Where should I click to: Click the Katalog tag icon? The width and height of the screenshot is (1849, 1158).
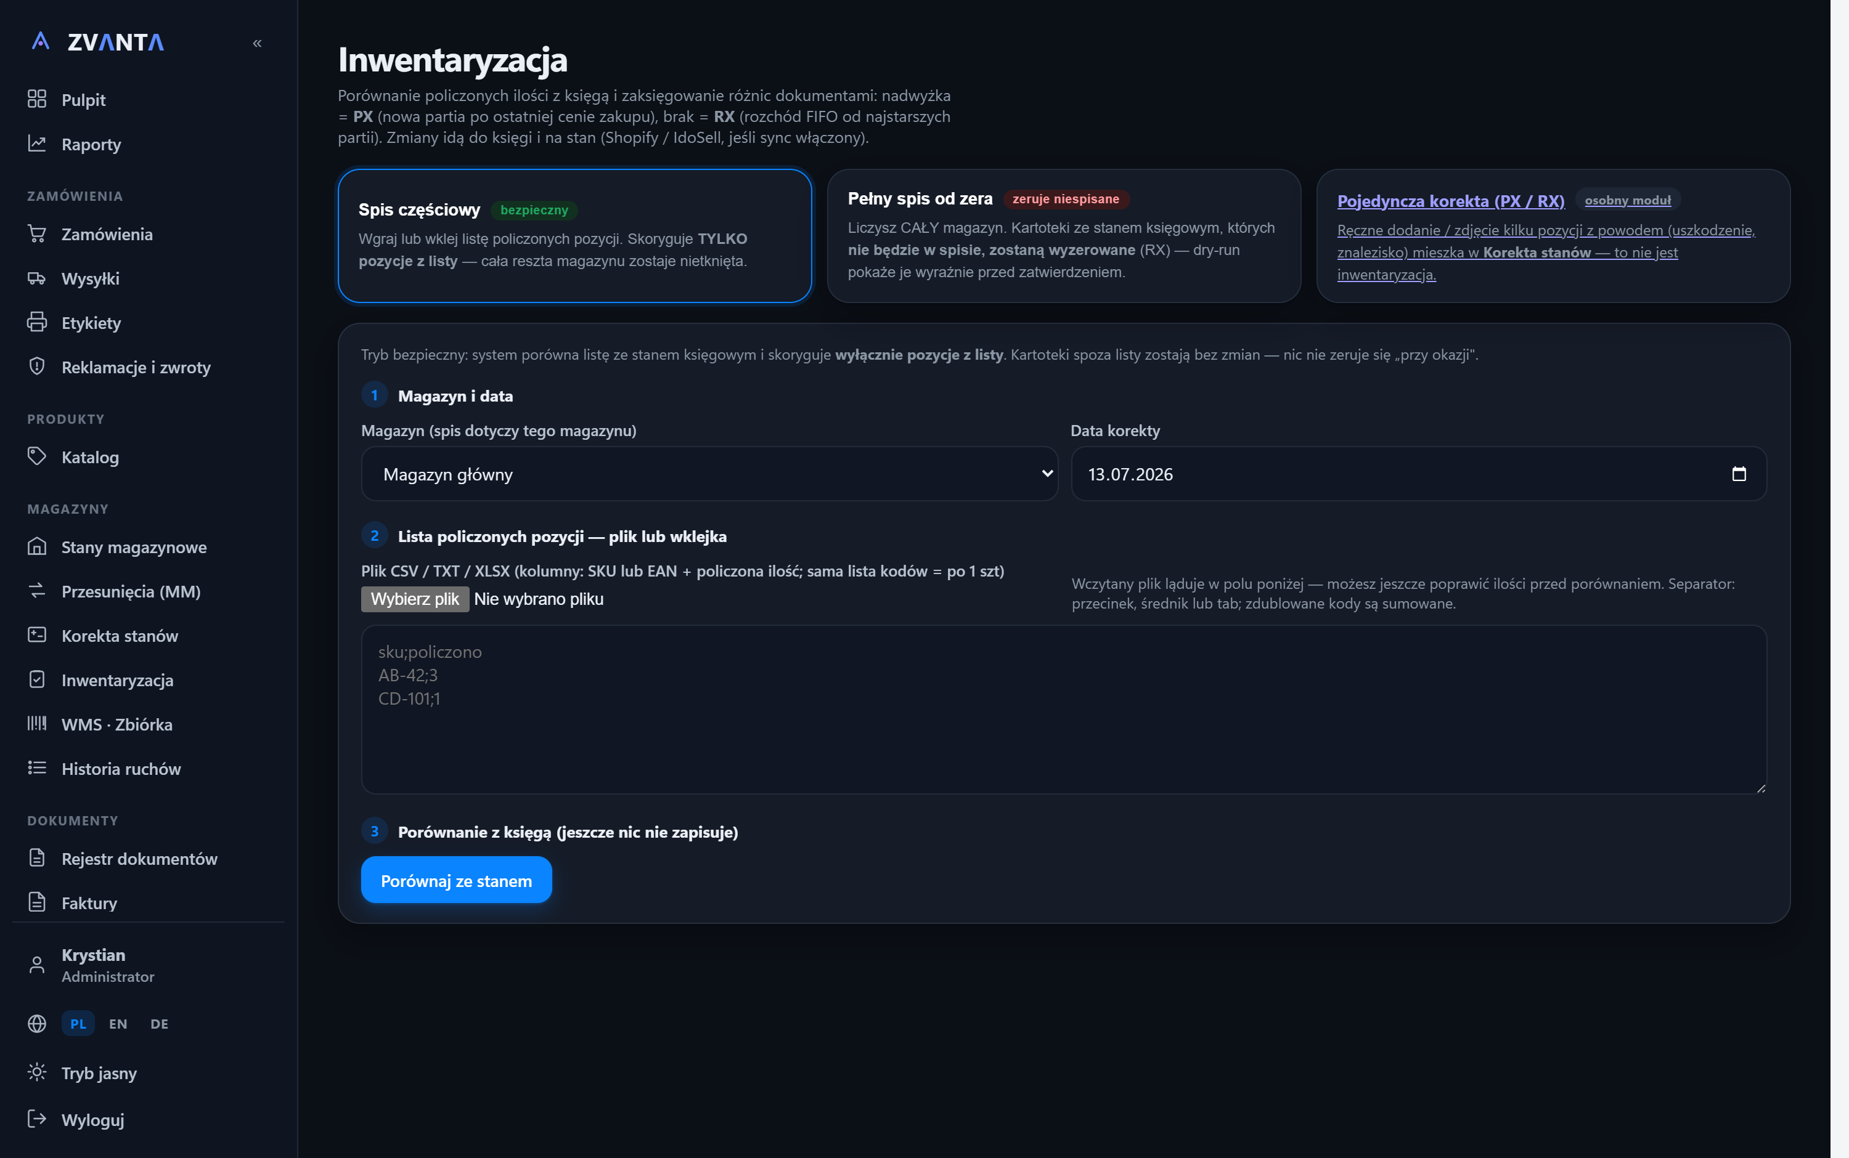(x=37, y=456)
